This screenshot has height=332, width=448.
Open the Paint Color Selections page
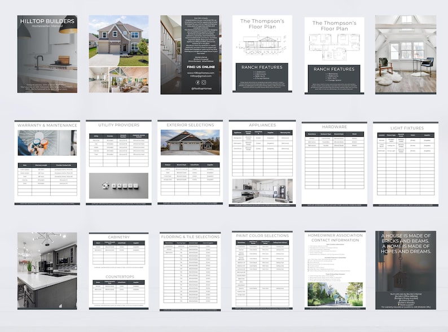pyautogui.click(x=262, y=270)
